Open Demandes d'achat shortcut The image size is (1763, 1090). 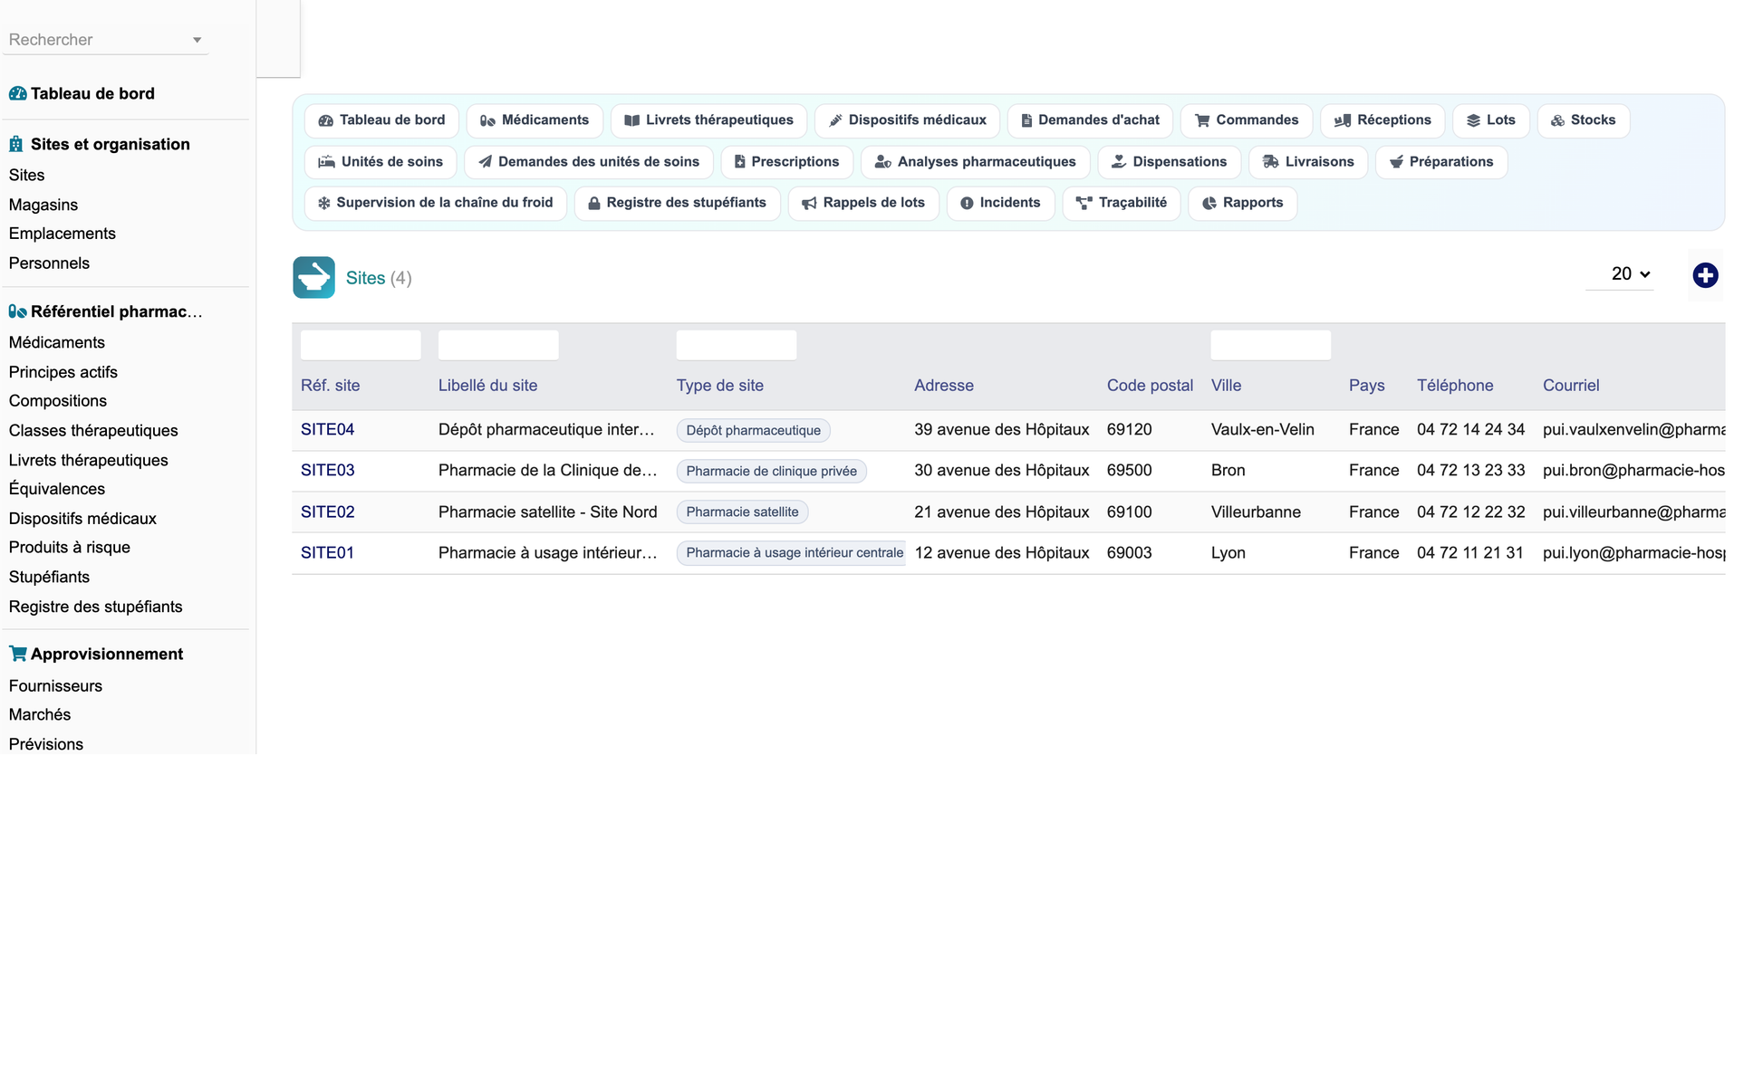(x=1090, y=120)
